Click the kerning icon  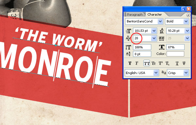[x=128, y=38]
